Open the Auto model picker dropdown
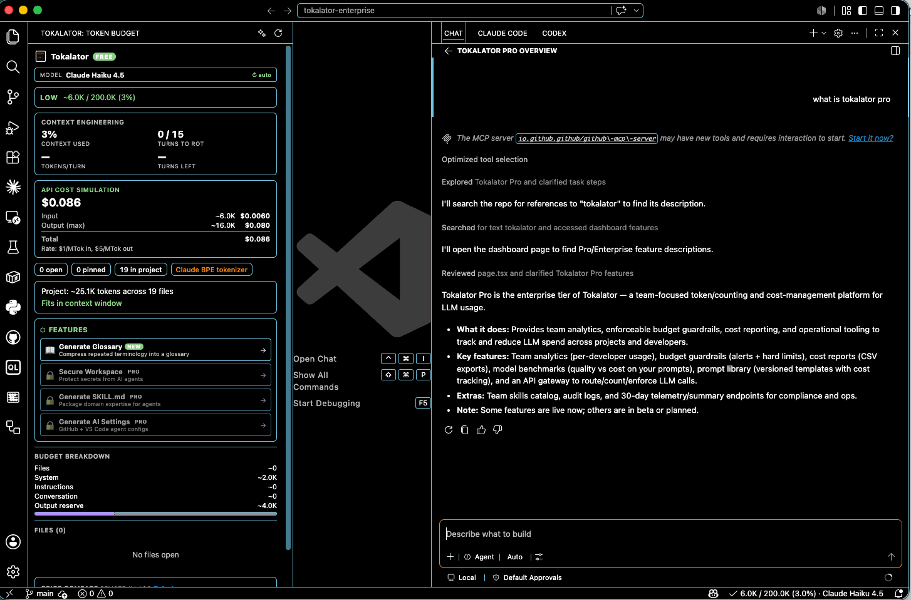The width and height of the screenshot is (911, 600). (515, 557)
